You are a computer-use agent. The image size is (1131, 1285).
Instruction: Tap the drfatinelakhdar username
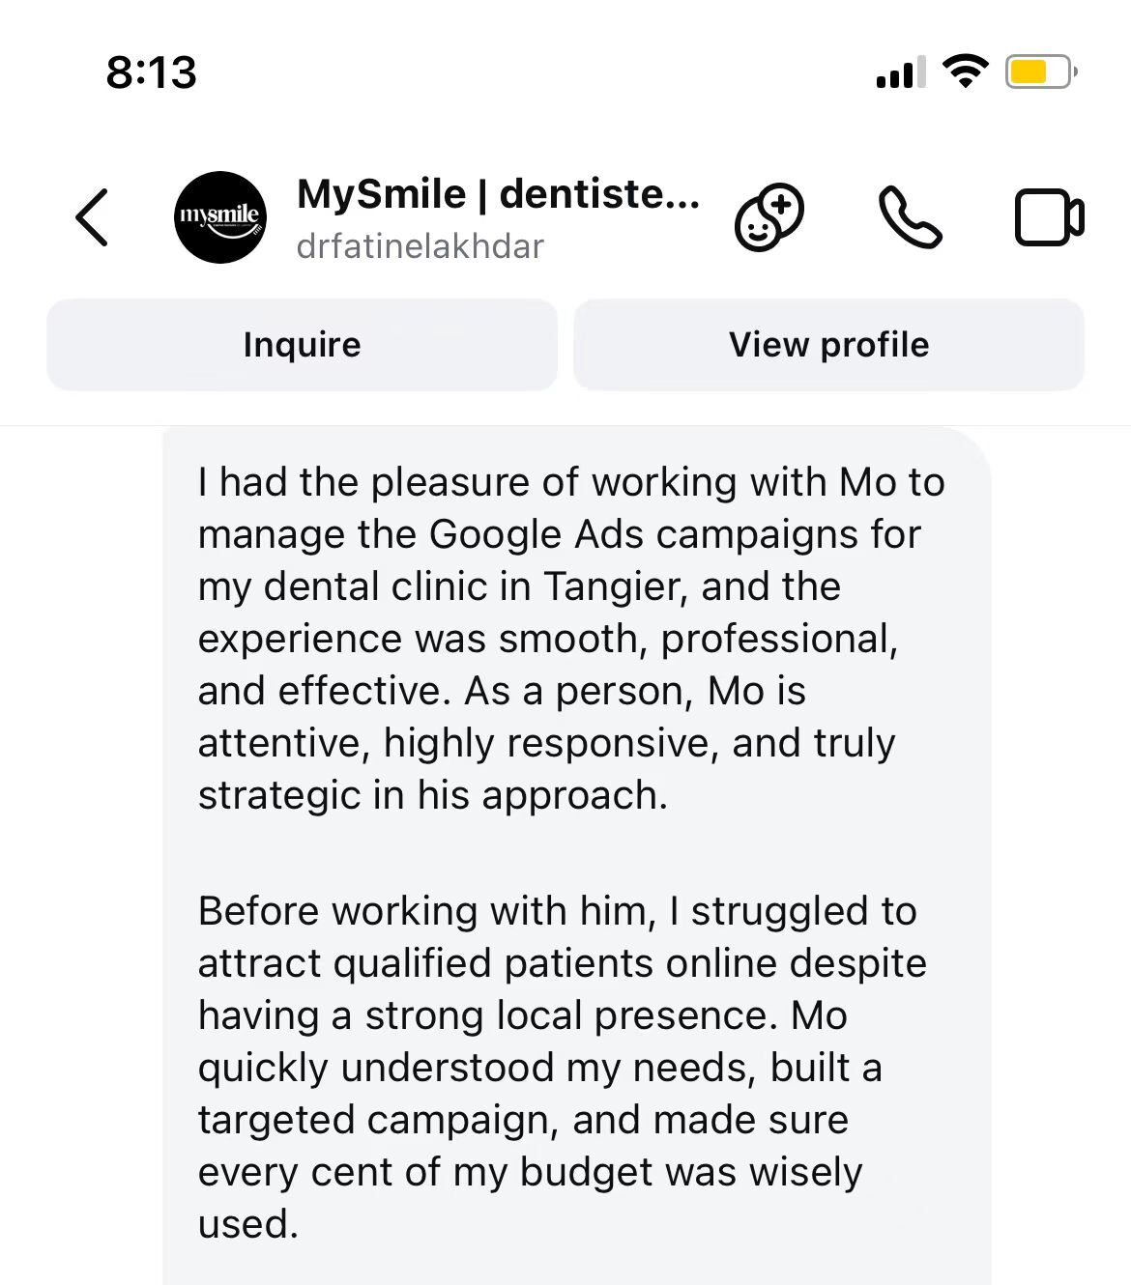tap(420, 246)
